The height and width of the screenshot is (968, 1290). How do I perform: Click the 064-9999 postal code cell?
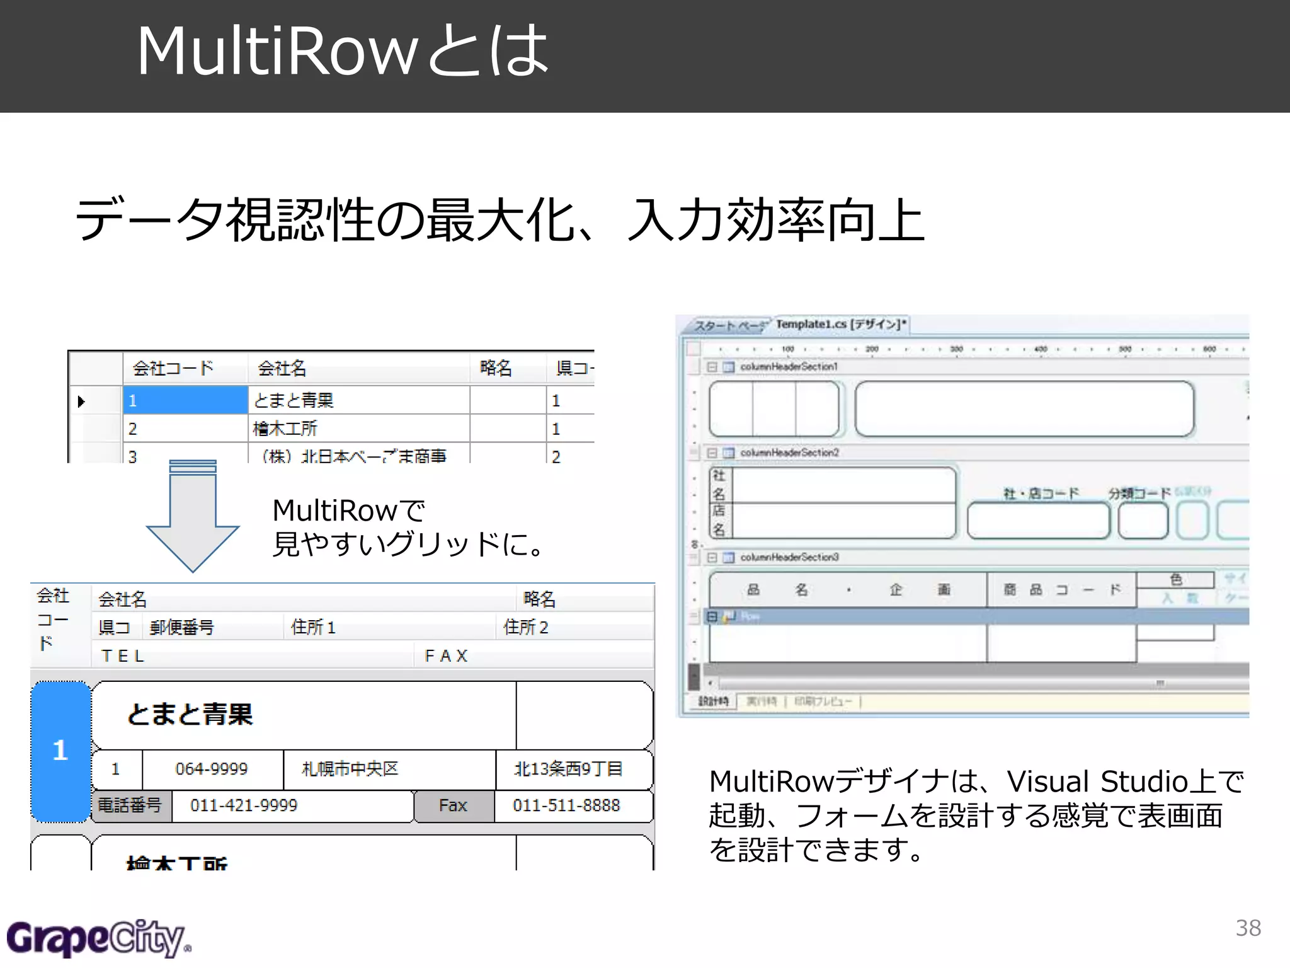213,769
